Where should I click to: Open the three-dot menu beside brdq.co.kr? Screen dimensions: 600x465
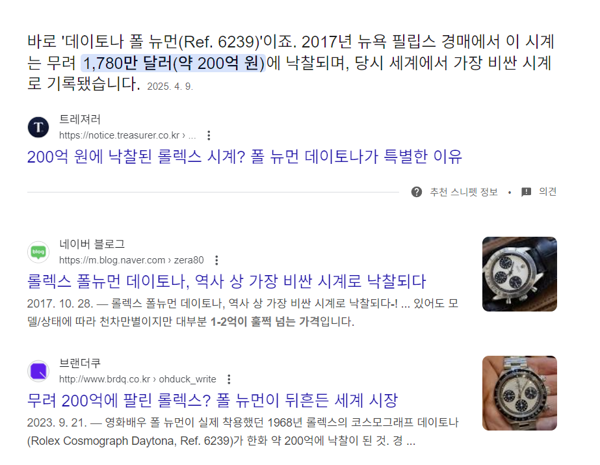[x=229, y=379]
